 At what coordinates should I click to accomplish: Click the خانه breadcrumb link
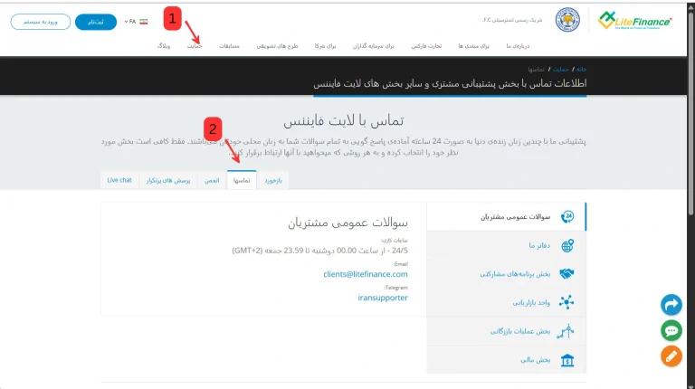click(x=582, y=70)
